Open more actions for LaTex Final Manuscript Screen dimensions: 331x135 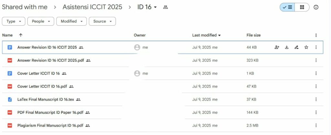[x=316, y=99]
